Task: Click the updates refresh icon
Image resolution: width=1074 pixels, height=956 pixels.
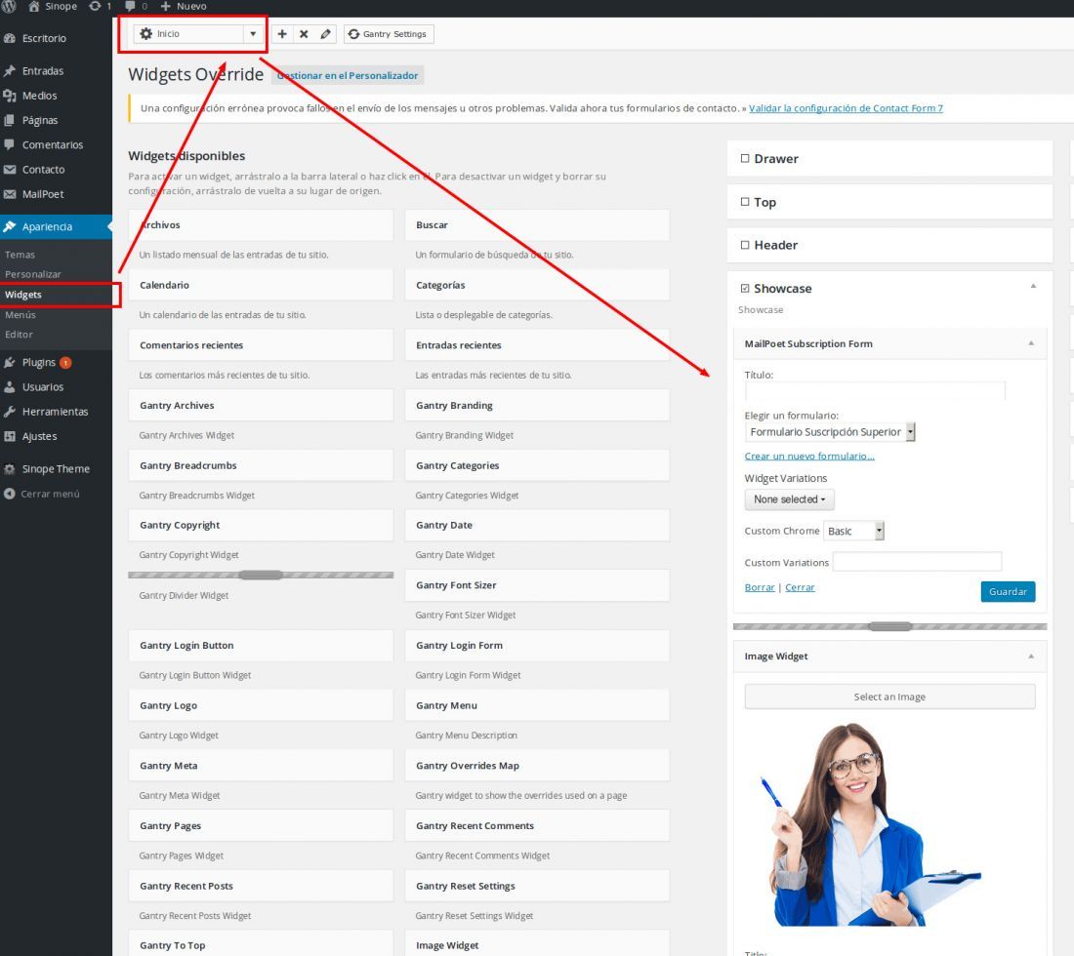Action: click(x=96, y=6)
